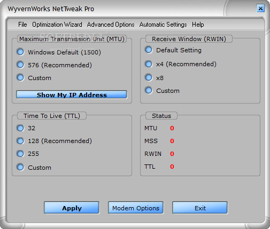Select the Custom MTU radio button
Viewport: 270px width, 229px height.
(x=20, y=77)
